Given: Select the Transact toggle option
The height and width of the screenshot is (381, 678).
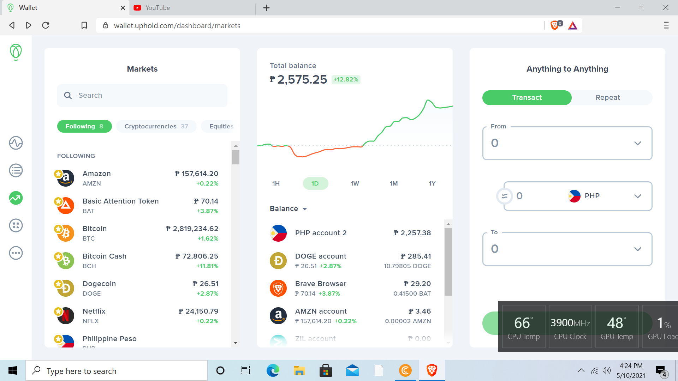Looking at the screenshot, I should click(527, 97).
